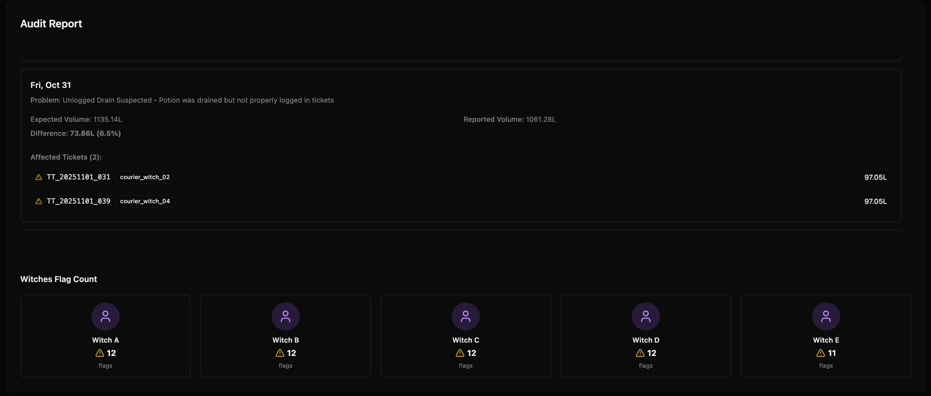Screen dimensions: 931x396
Task: Click the warning triangle in Witch E's flag count
Action: tap(821, 353)
